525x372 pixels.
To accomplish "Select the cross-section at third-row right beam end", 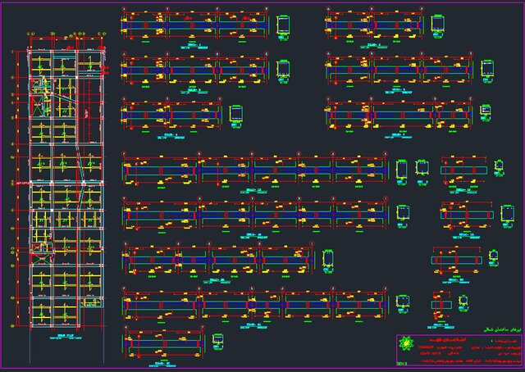I will pyautogui.click(x=486, y=114).
